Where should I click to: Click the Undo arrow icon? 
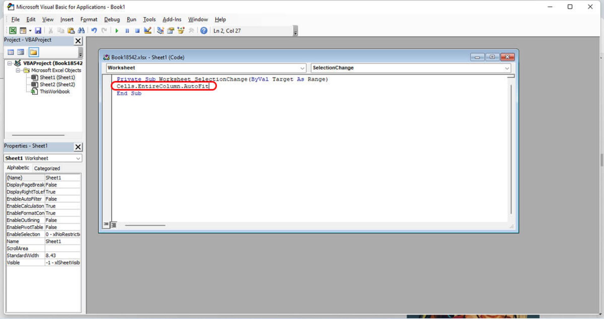point(94,31)
